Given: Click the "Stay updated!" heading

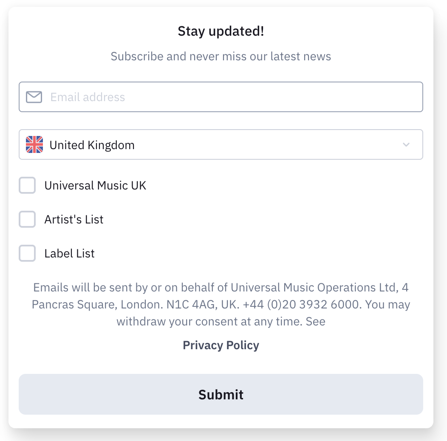Looking at the screenshot, I should tap(221, 31).
